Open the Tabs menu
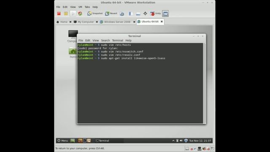 [87, 7]
